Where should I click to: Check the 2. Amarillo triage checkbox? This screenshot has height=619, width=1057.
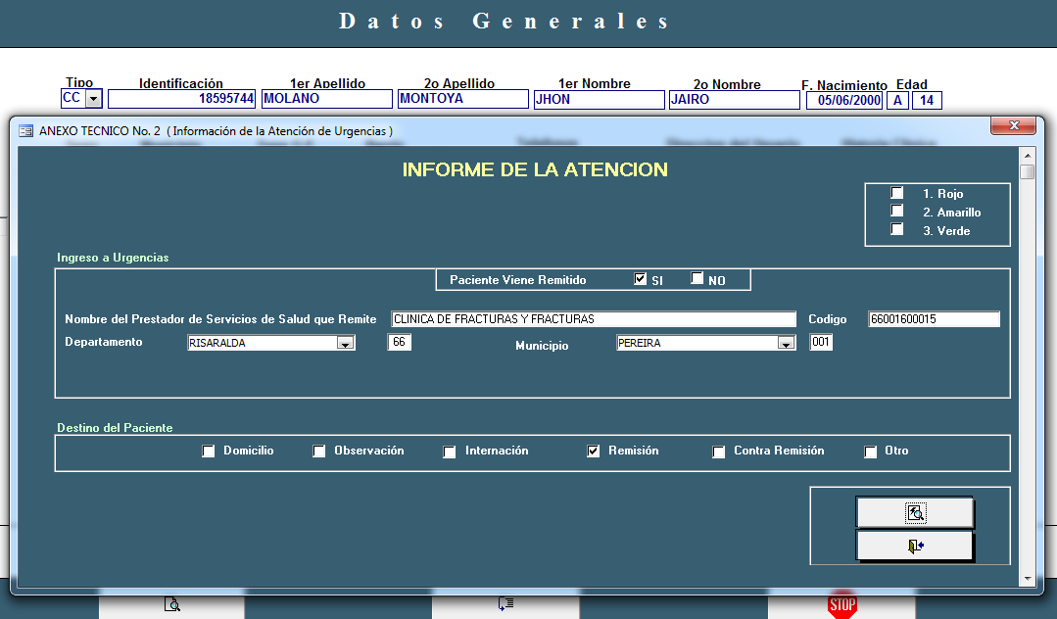pyautogui.click(x=896, y=211)
